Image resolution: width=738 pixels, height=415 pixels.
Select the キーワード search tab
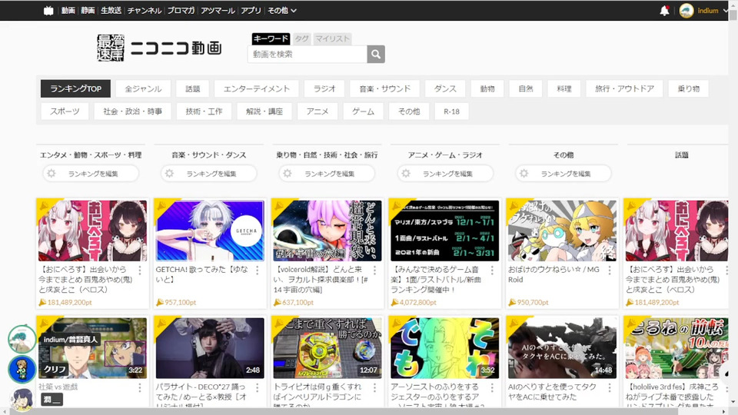[x=271, y=38]
